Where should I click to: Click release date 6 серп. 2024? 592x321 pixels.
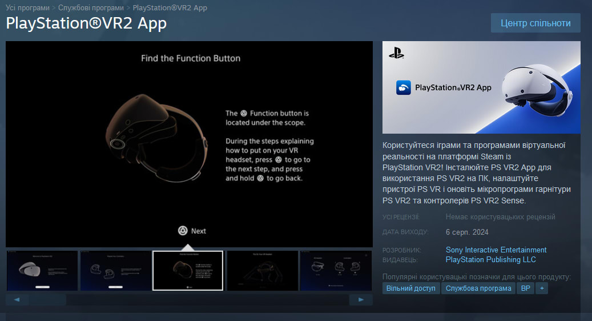[x=467, y=232]
